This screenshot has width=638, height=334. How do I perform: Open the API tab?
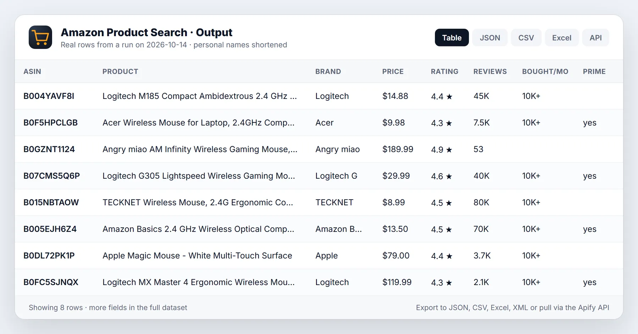coord(595,38)
